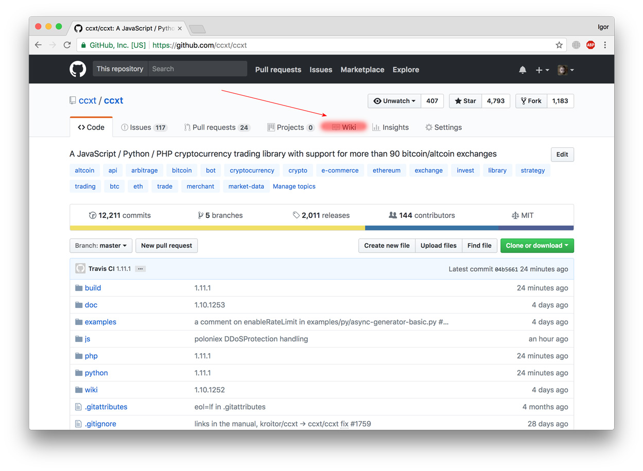This screenshot has height=471, width=643.
Task: Open the Wiki tab
Action: 344,127
